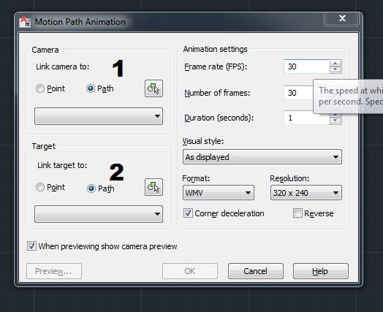The image size is (383, 312).
Task: Click the Preview... button
Action: (x=54, y=271)
